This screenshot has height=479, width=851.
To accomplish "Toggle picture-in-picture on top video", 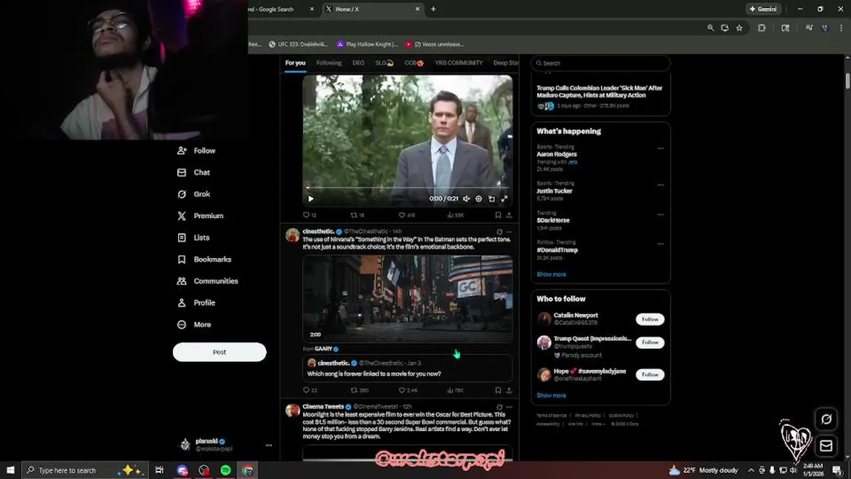I will (491, 198).
